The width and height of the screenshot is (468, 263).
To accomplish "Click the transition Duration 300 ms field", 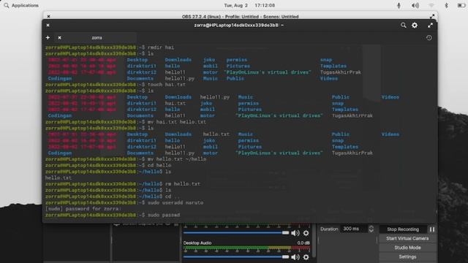I will (x=354, y=229).
